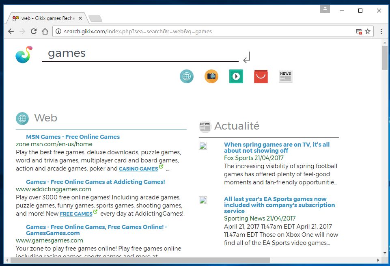Click the Web section heading
Image resolution: width=390 pixels, height=266 pixels.
(45, 118)
